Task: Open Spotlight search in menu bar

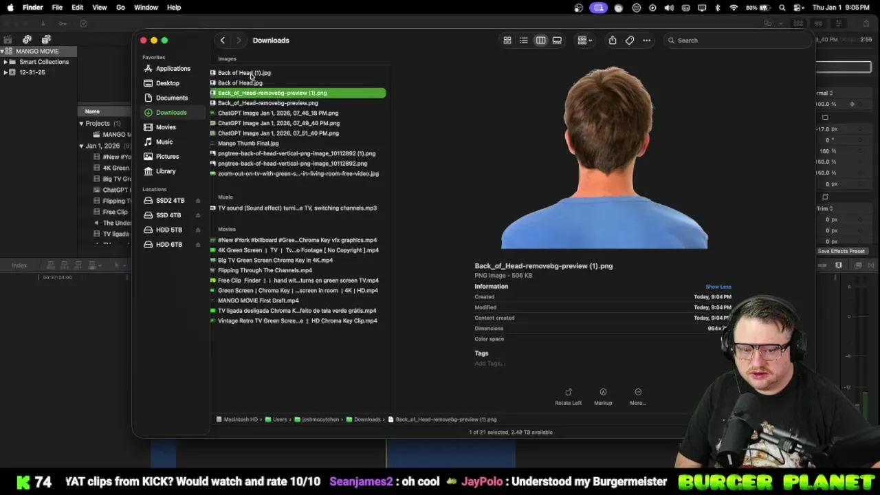Action: coord(782,8)
